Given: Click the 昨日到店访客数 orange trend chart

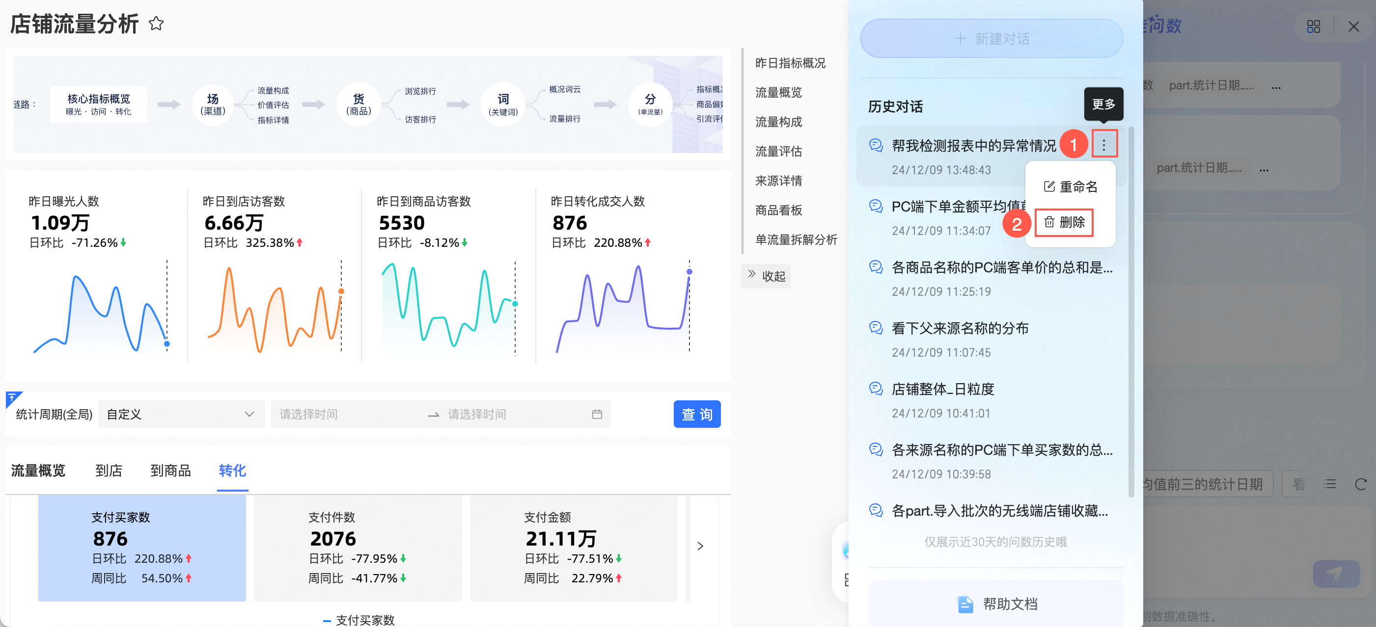Looking at the screenshot, I should point(275,308).
